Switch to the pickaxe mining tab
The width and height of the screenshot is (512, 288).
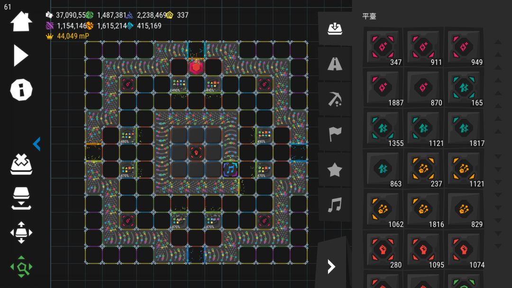(x=335, y=99)
